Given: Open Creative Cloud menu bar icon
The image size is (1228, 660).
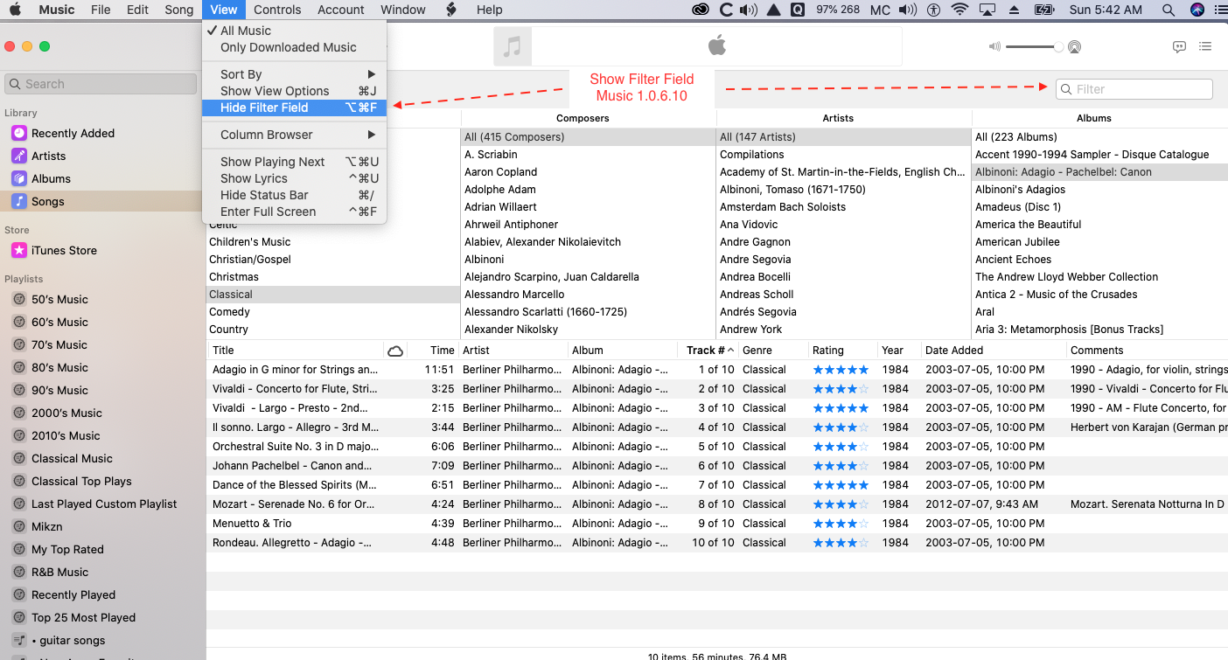Looking at the screenshot, I should click(x=700, y=10).
